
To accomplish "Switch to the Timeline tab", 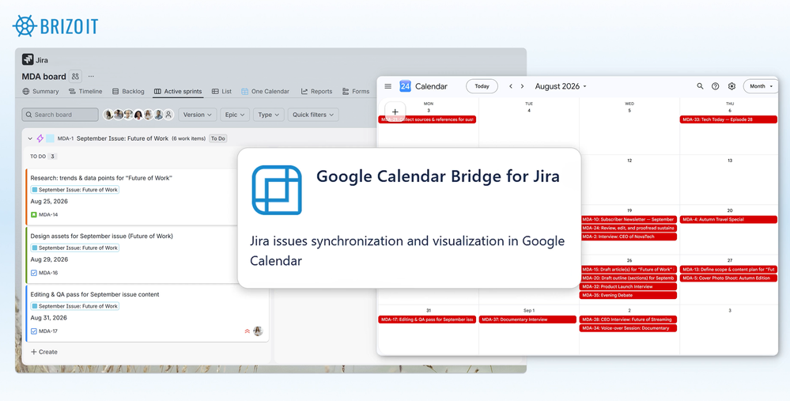I will coord(85,91).
